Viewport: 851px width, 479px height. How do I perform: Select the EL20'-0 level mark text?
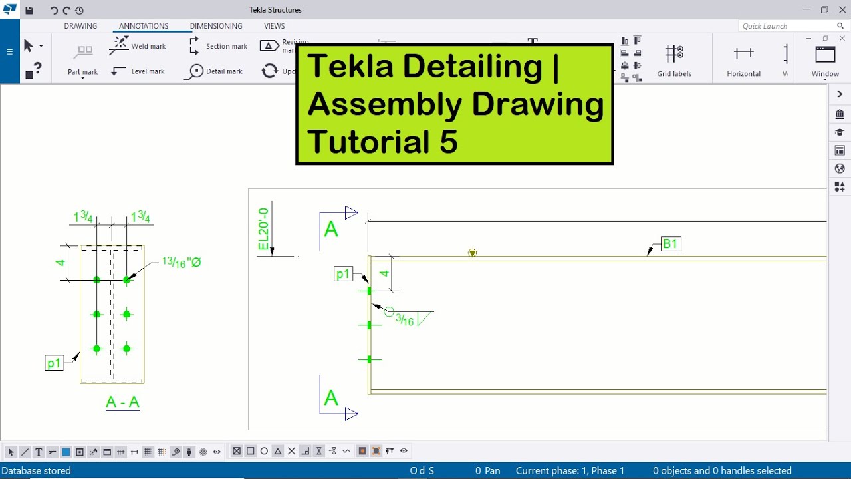pyautogui.click(x=263, y=230)
